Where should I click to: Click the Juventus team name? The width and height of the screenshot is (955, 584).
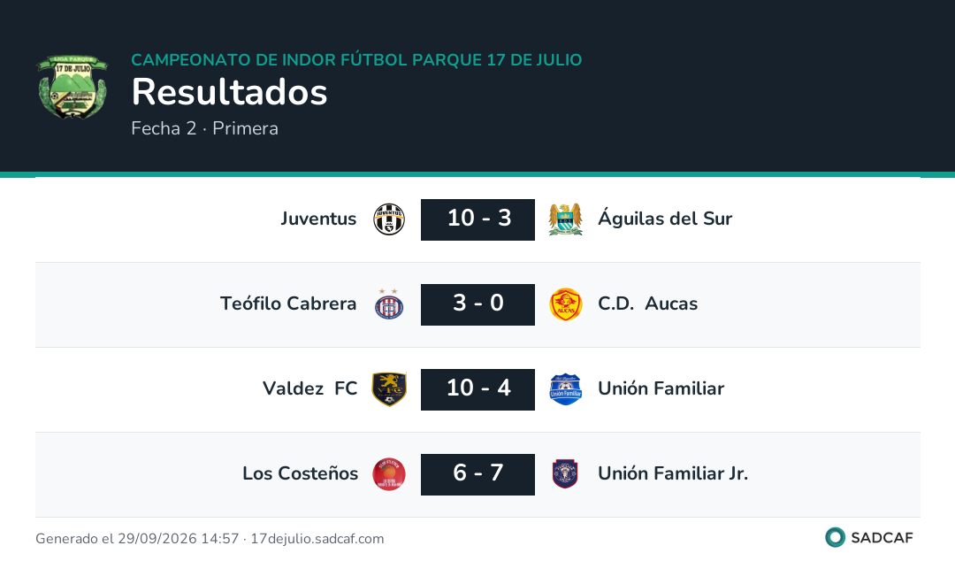click(x=318, y=219)
